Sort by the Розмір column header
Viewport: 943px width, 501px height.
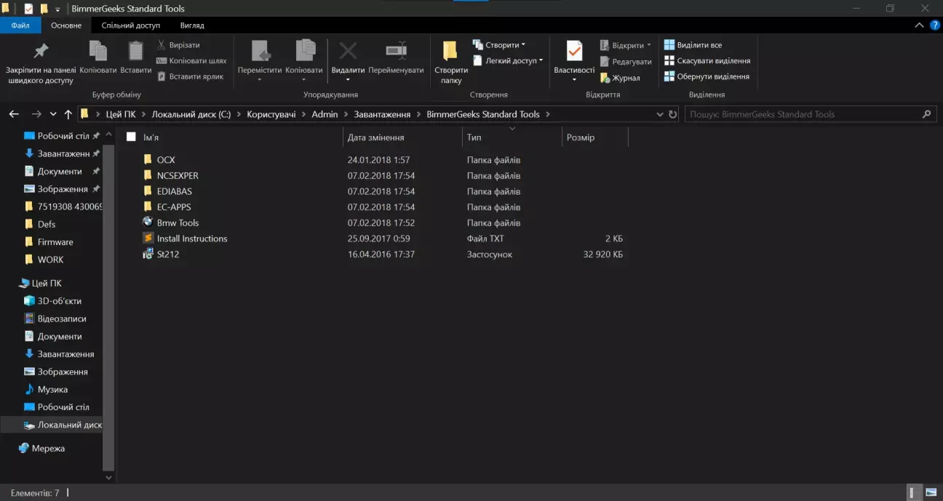581,137
